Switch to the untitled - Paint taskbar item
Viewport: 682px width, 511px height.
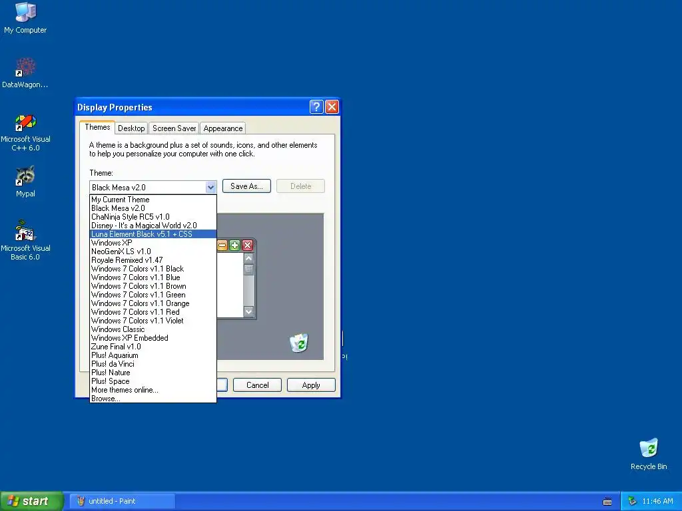point(123,501)
